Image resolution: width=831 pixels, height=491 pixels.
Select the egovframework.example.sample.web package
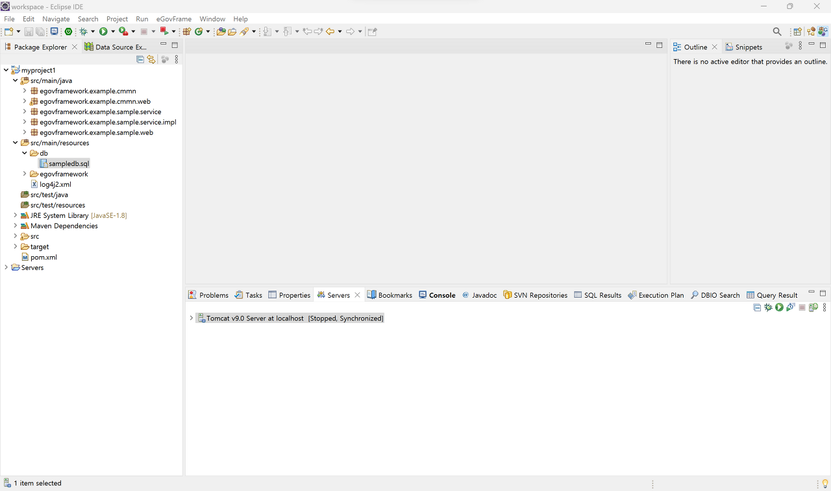coord(92,132)
